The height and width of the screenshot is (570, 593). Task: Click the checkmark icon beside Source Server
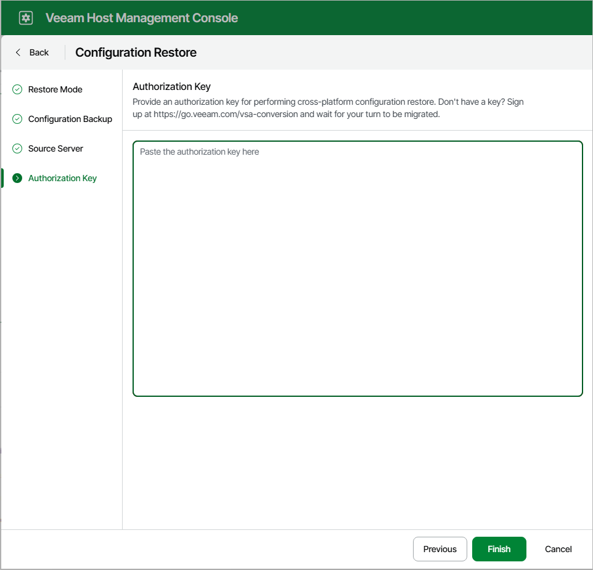17,149
